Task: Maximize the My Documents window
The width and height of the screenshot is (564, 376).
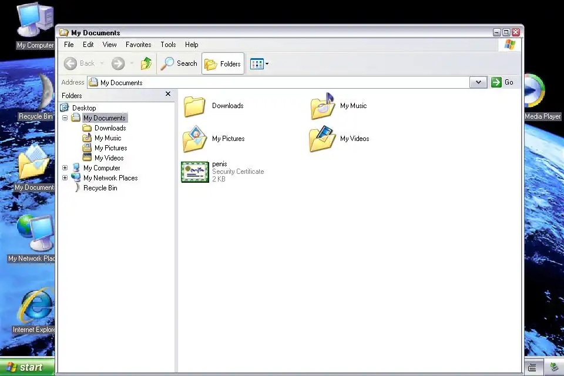Action: 506,32
